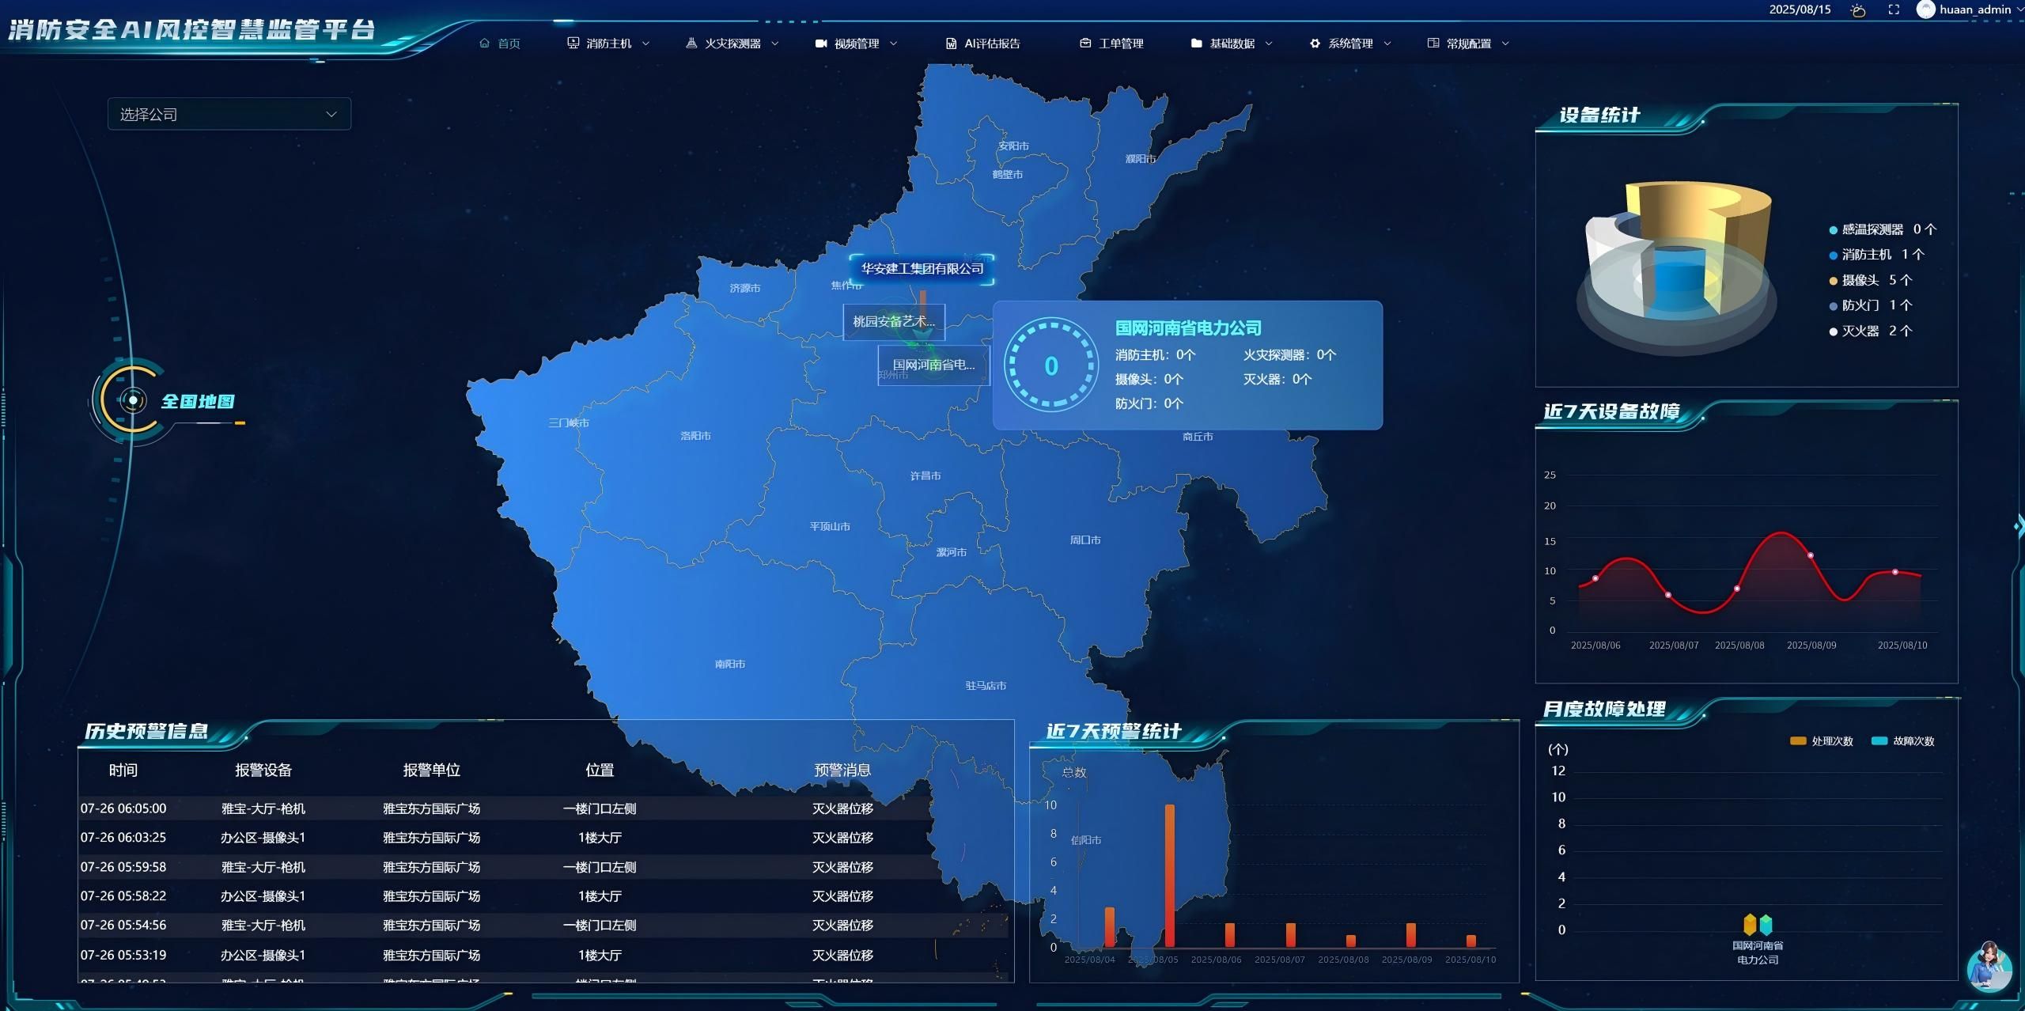Toggle 摄像头 legend item in 设备统计
This screenshot has width=2025, height=1011.
[1860, 280]
